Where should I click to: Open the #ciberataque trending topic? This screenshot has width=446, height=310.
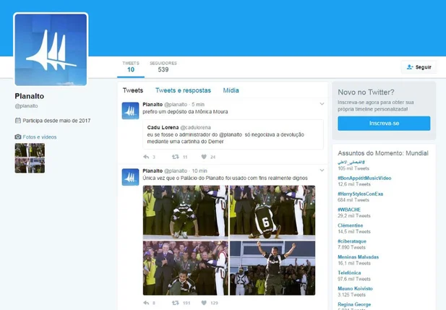pyautogui.click(x=352, y=241)
